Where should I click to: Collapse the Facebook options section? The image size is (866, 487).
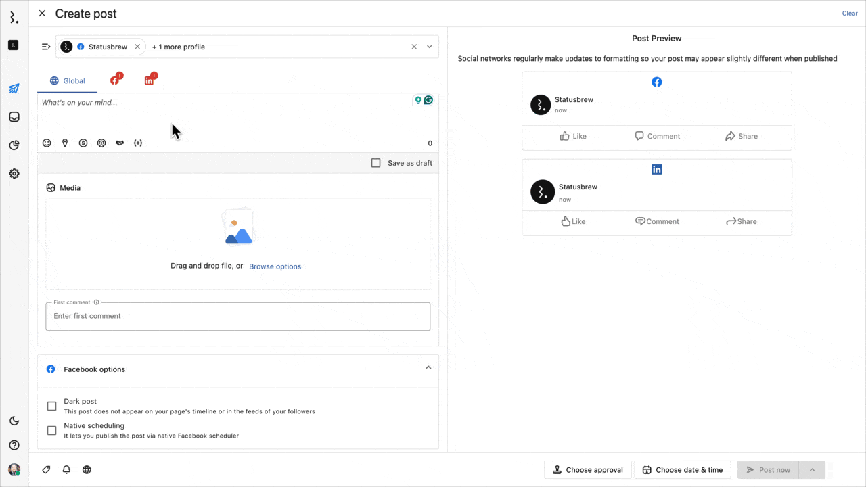pyautogui.click(x=428, y=368)
